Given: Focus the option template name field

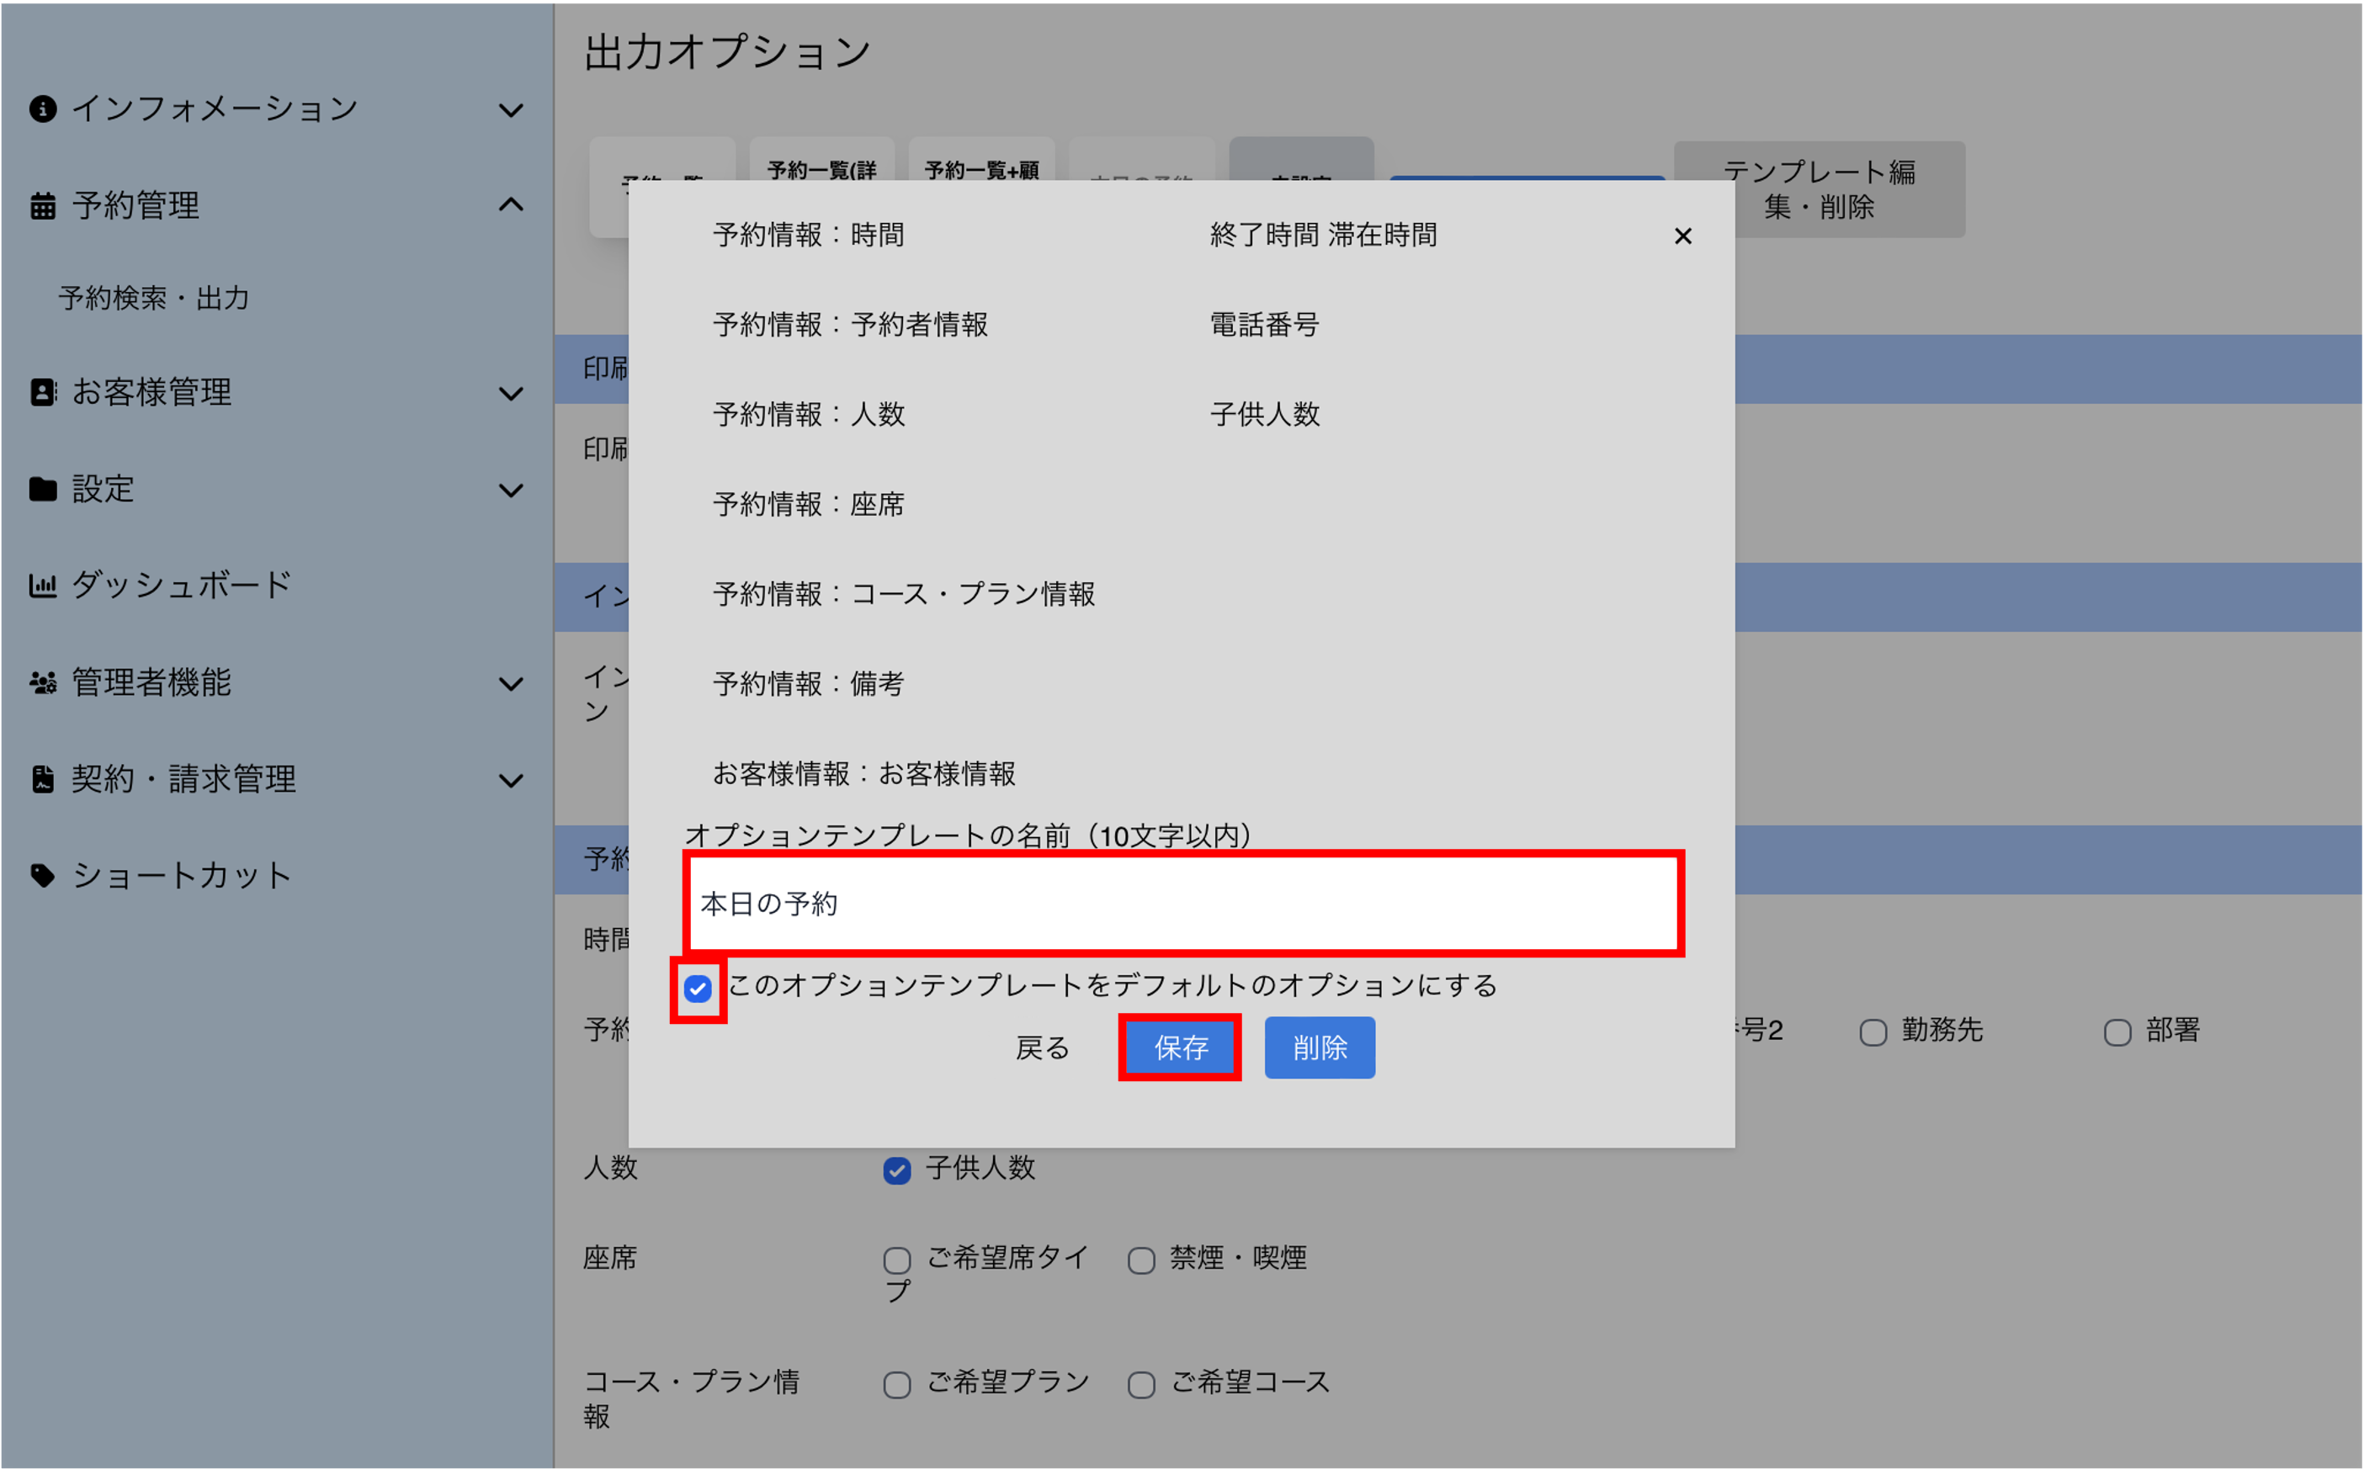Looking at the screenshot, I should [x=1182, y=904].
